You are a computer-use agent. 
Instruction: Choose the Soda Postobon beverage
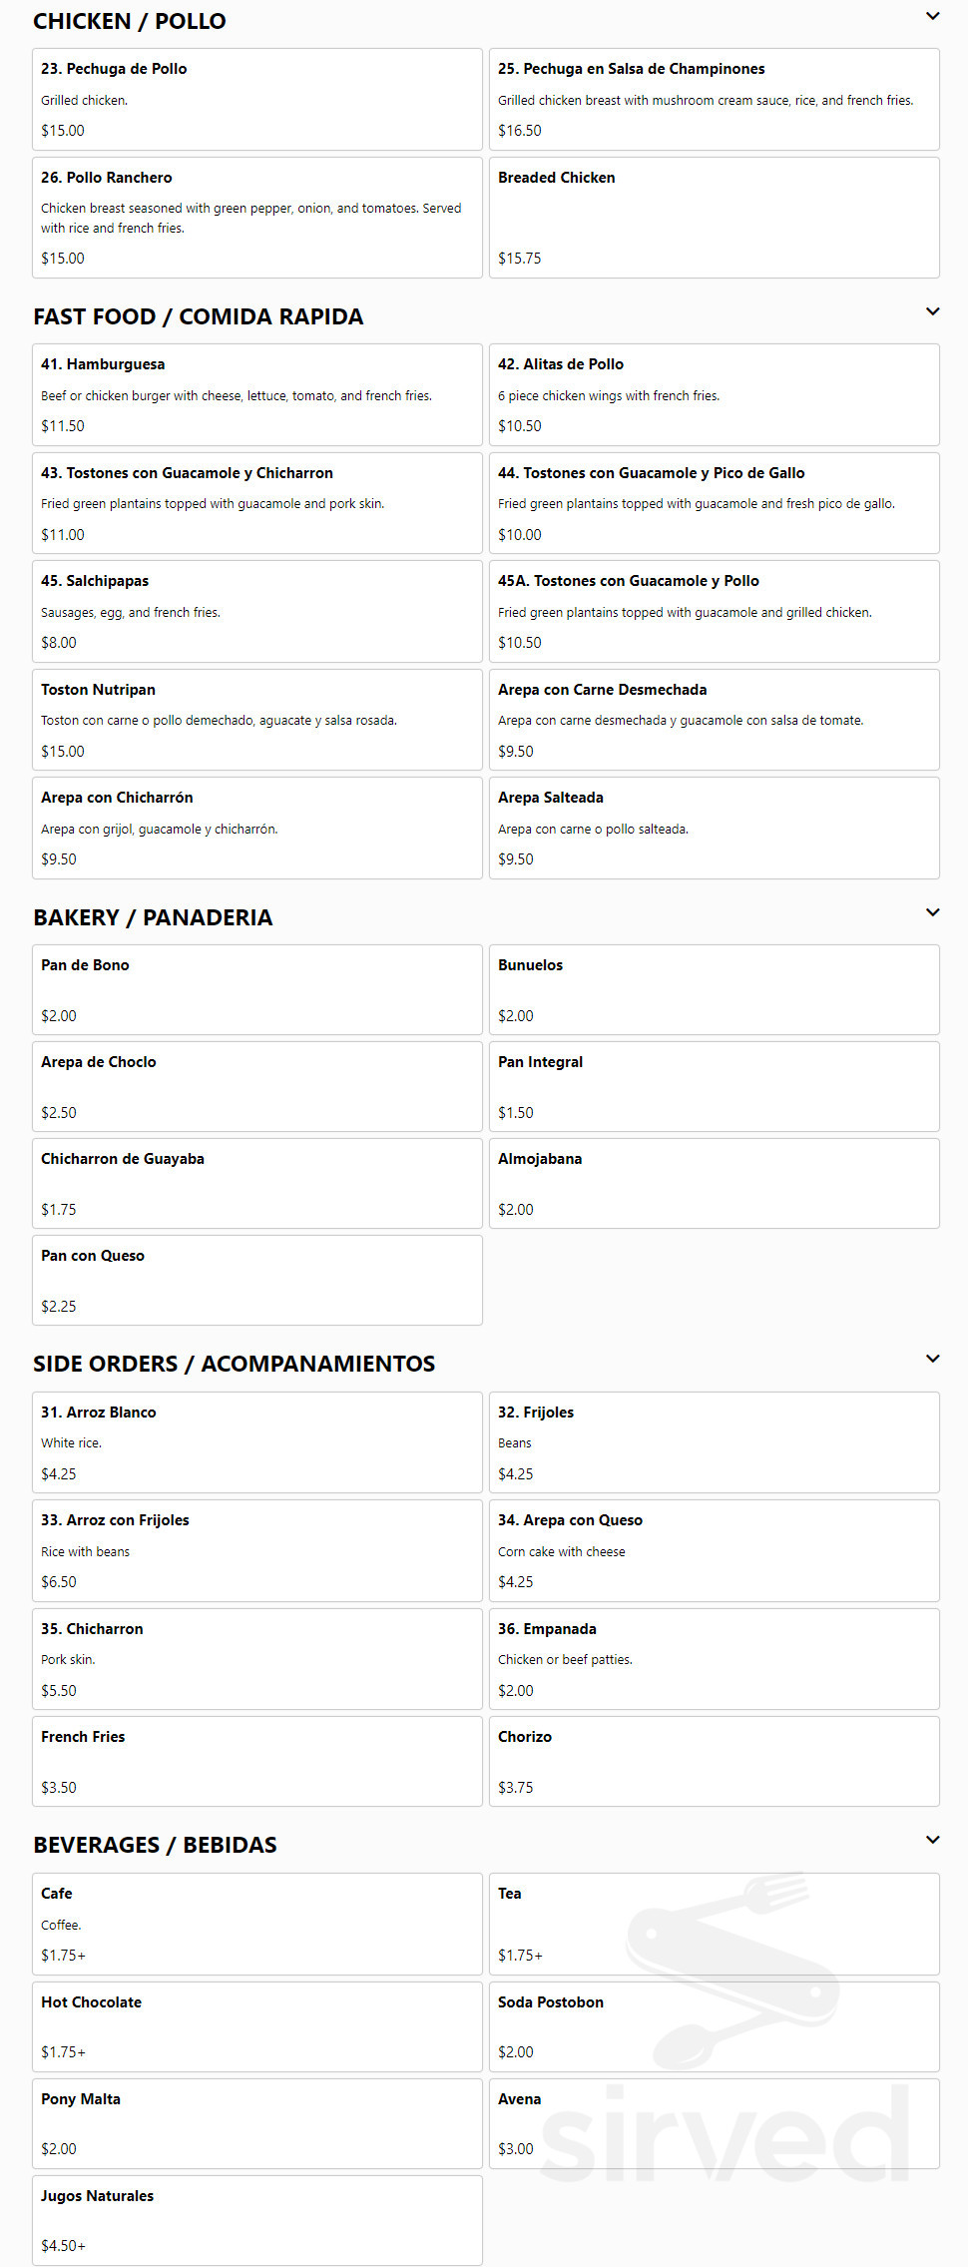[x=715, y=2027]
